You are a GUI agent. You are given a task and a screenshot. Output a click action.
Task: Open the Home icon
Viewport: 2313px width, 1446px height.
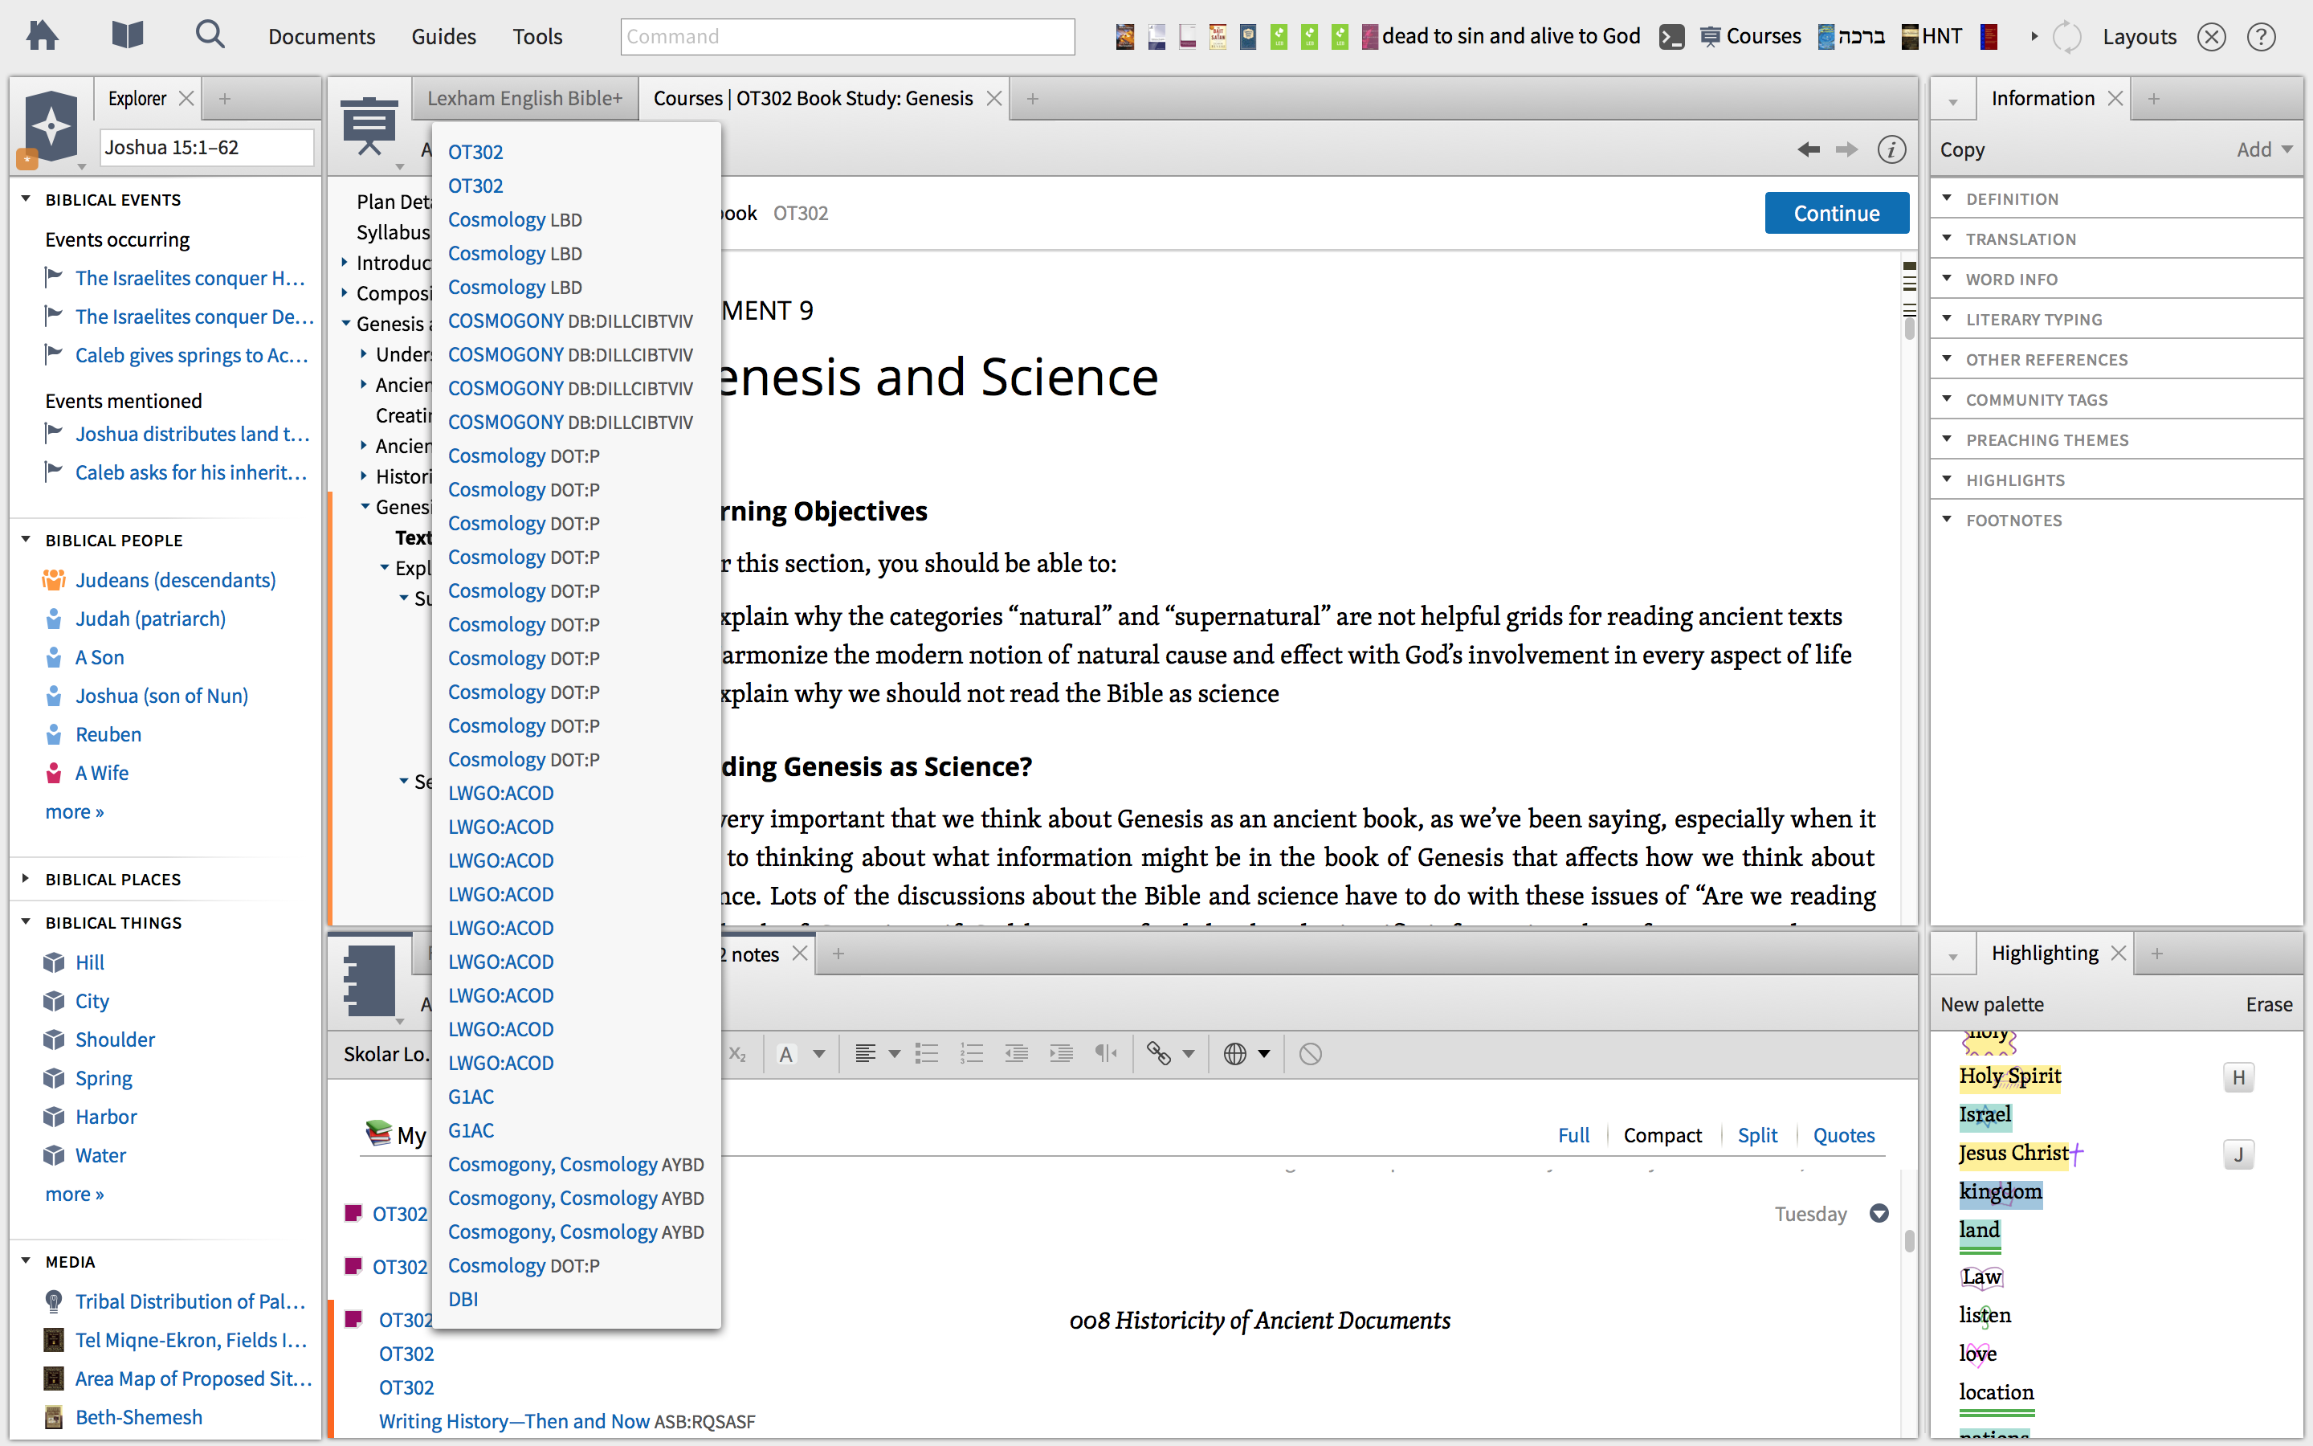(42, 36)
